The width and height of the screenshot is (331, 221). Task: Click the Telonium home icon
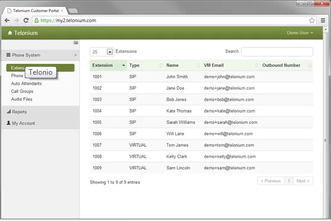tap(10, 33)
